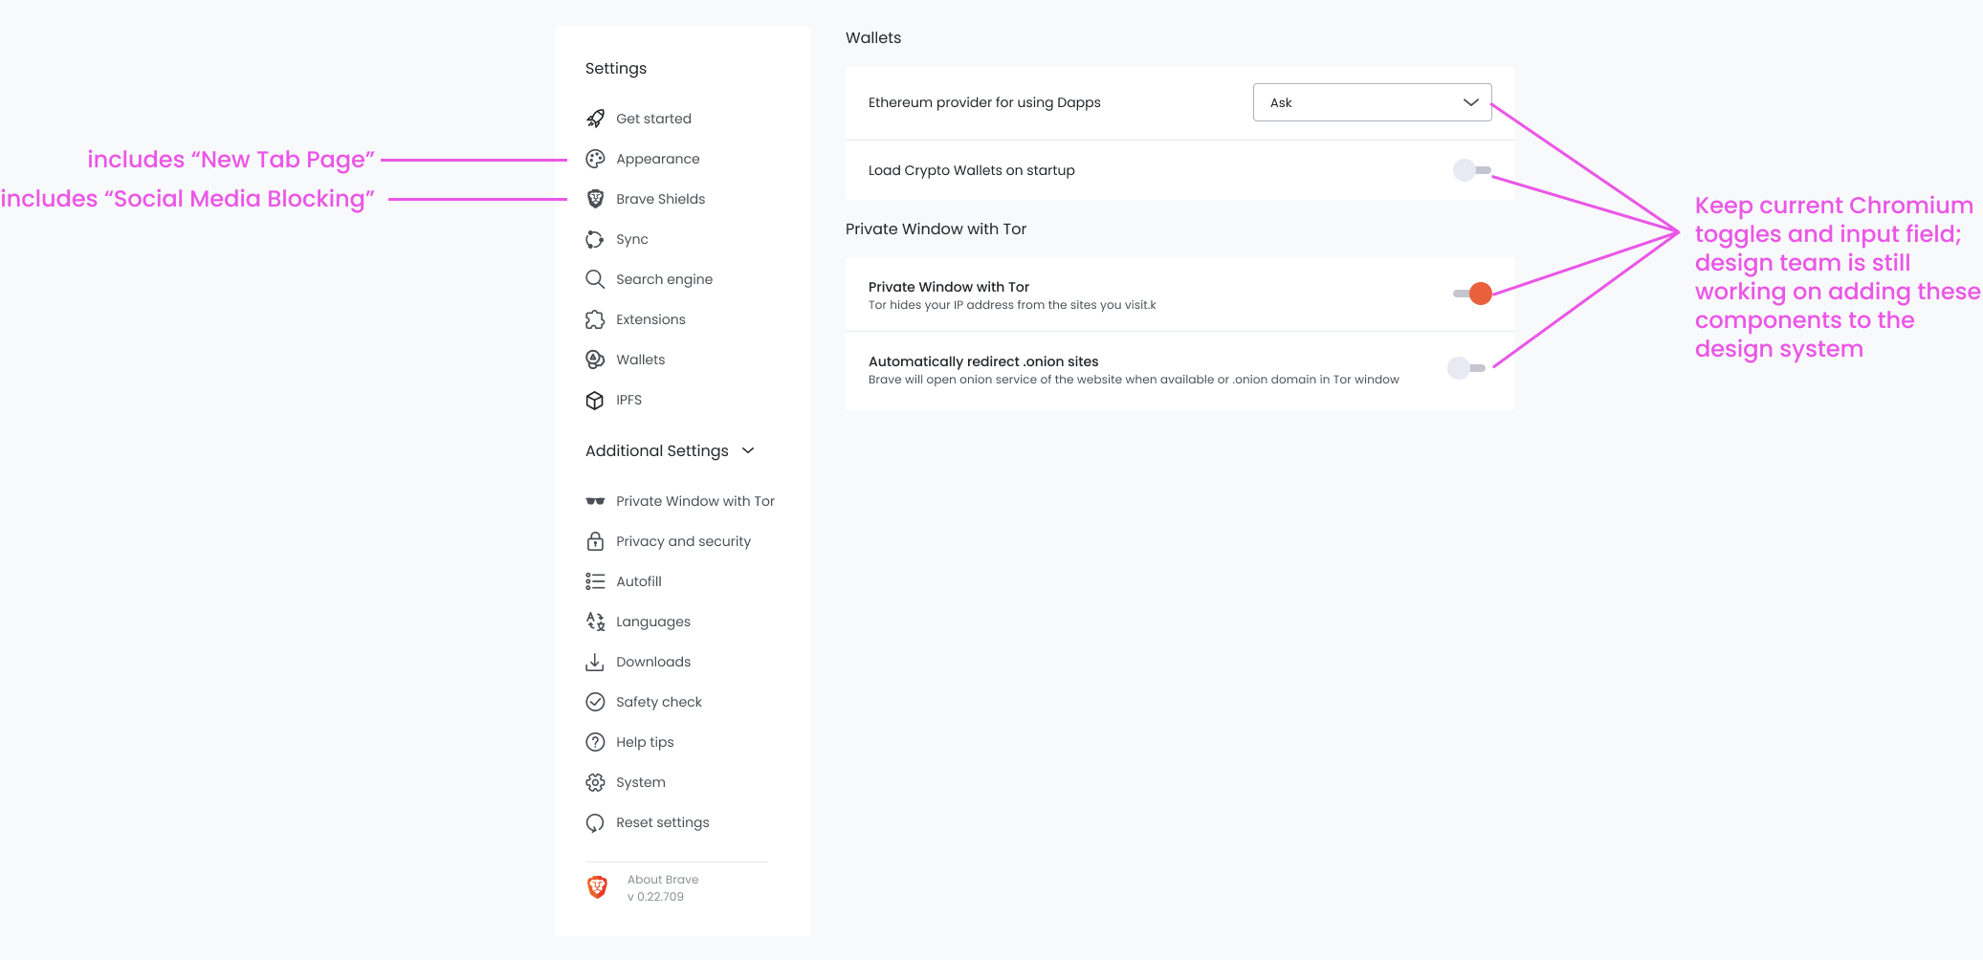Click the 'Private Window with Tor' section heading
This screenshot has width=1983, height=960.
936,229
